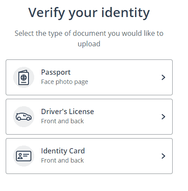Open Identity Card using its right chevron
This screenshot has width=188, height=191.
163,156
